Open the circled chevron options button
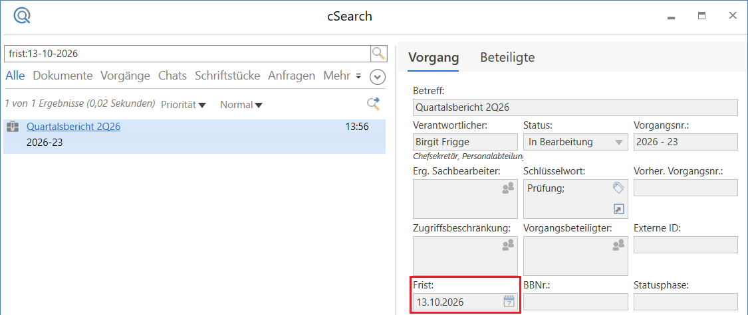 click(378, 77)
